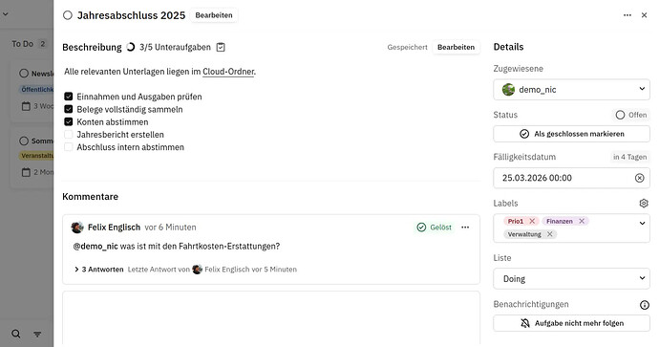Viewport: 659px width, 347px height.
Task: Click the collapse chevron in the background board header
Action: coord(5,14)
